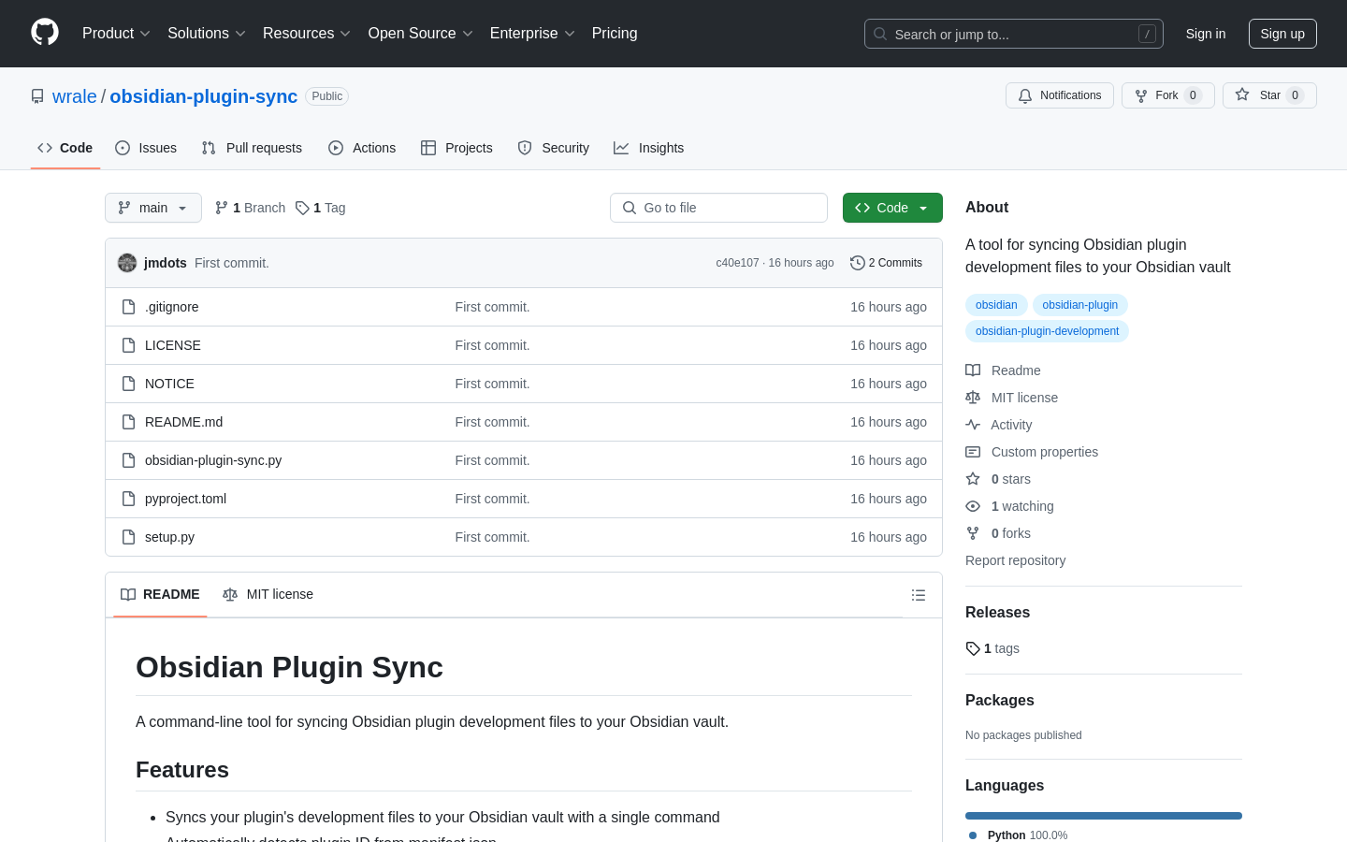Image resolution: width=1347 pixels, height=842 pixels.
Task: Click the file icon next to README.md
Action: (x=129, y=422)
